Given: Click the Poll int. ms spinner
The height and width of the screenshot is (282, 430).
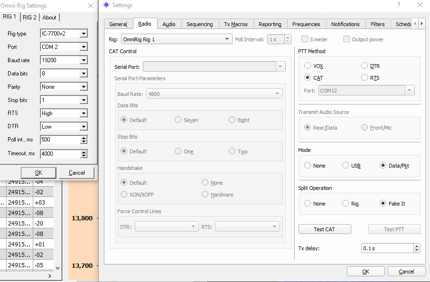Looking at the screenshot, I should point(84,140).
